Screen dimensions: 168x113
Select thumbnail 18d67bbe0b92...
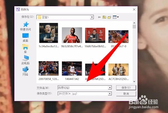(x=95, y=35)
